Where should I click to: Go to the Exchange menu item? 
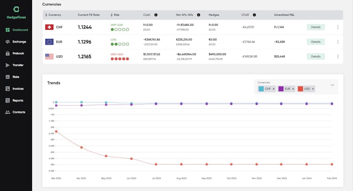pyautogui.click(x=19, y=42)
